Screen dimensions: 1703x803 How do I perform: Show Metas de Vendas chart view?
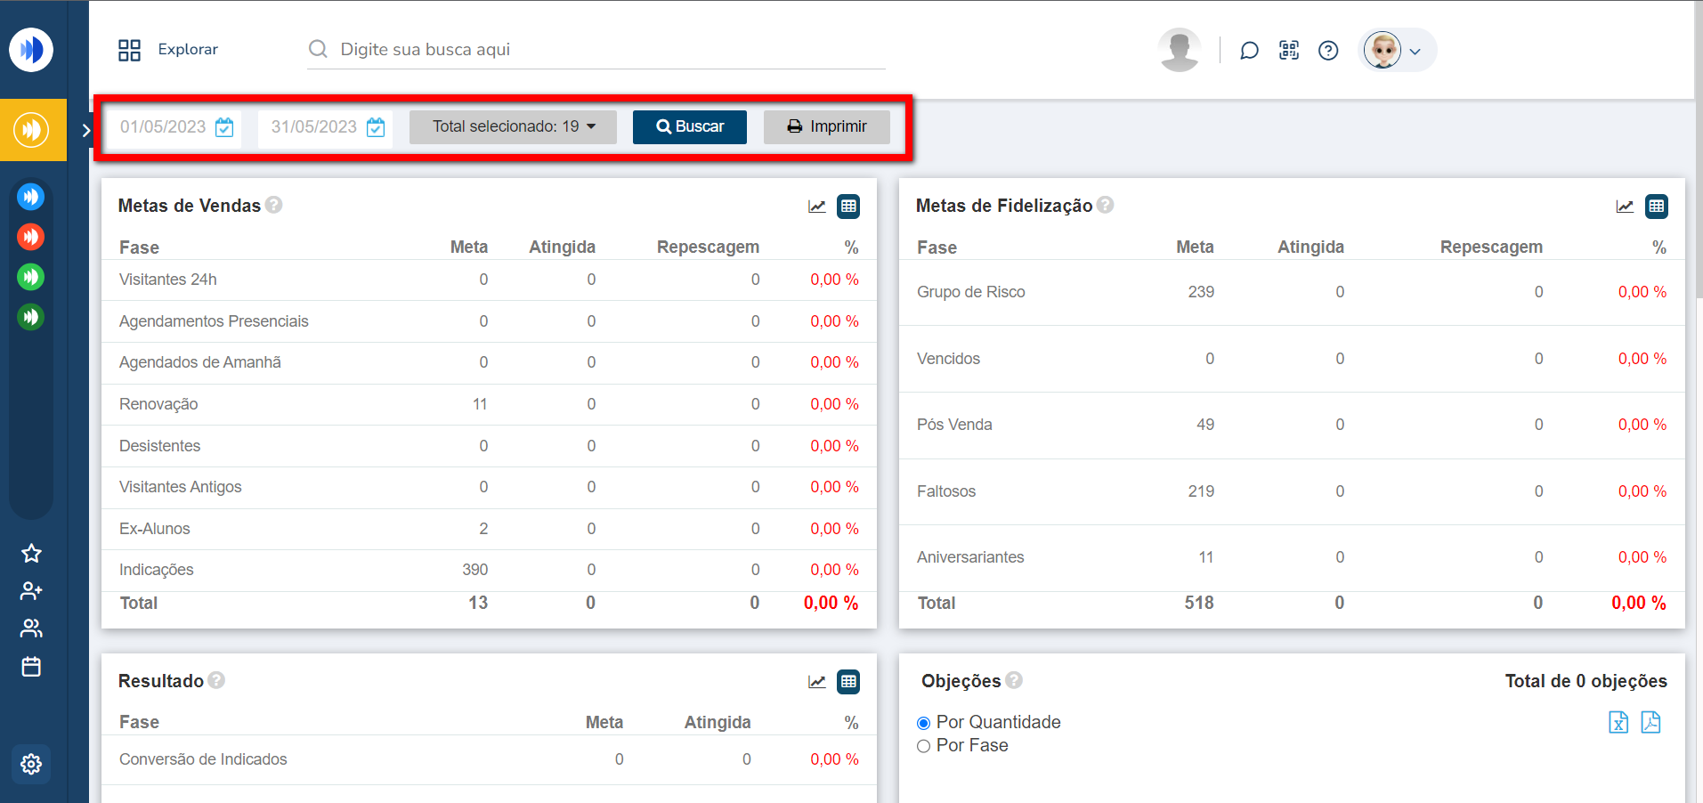pyautogui.click(x=816, y=207)
